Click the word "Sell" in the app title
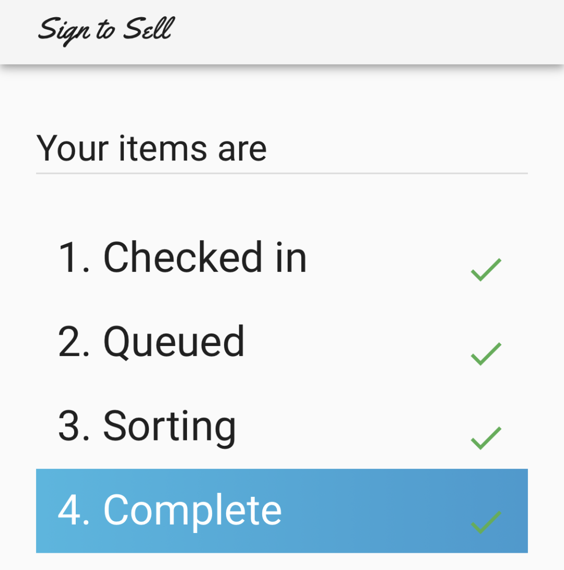 (x=147, y=29)
